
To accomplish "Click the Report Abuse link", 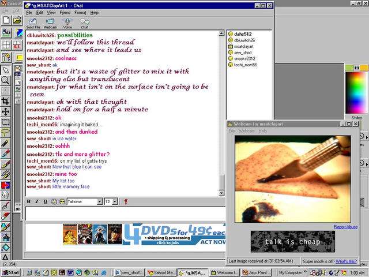I will coord(345,227).
